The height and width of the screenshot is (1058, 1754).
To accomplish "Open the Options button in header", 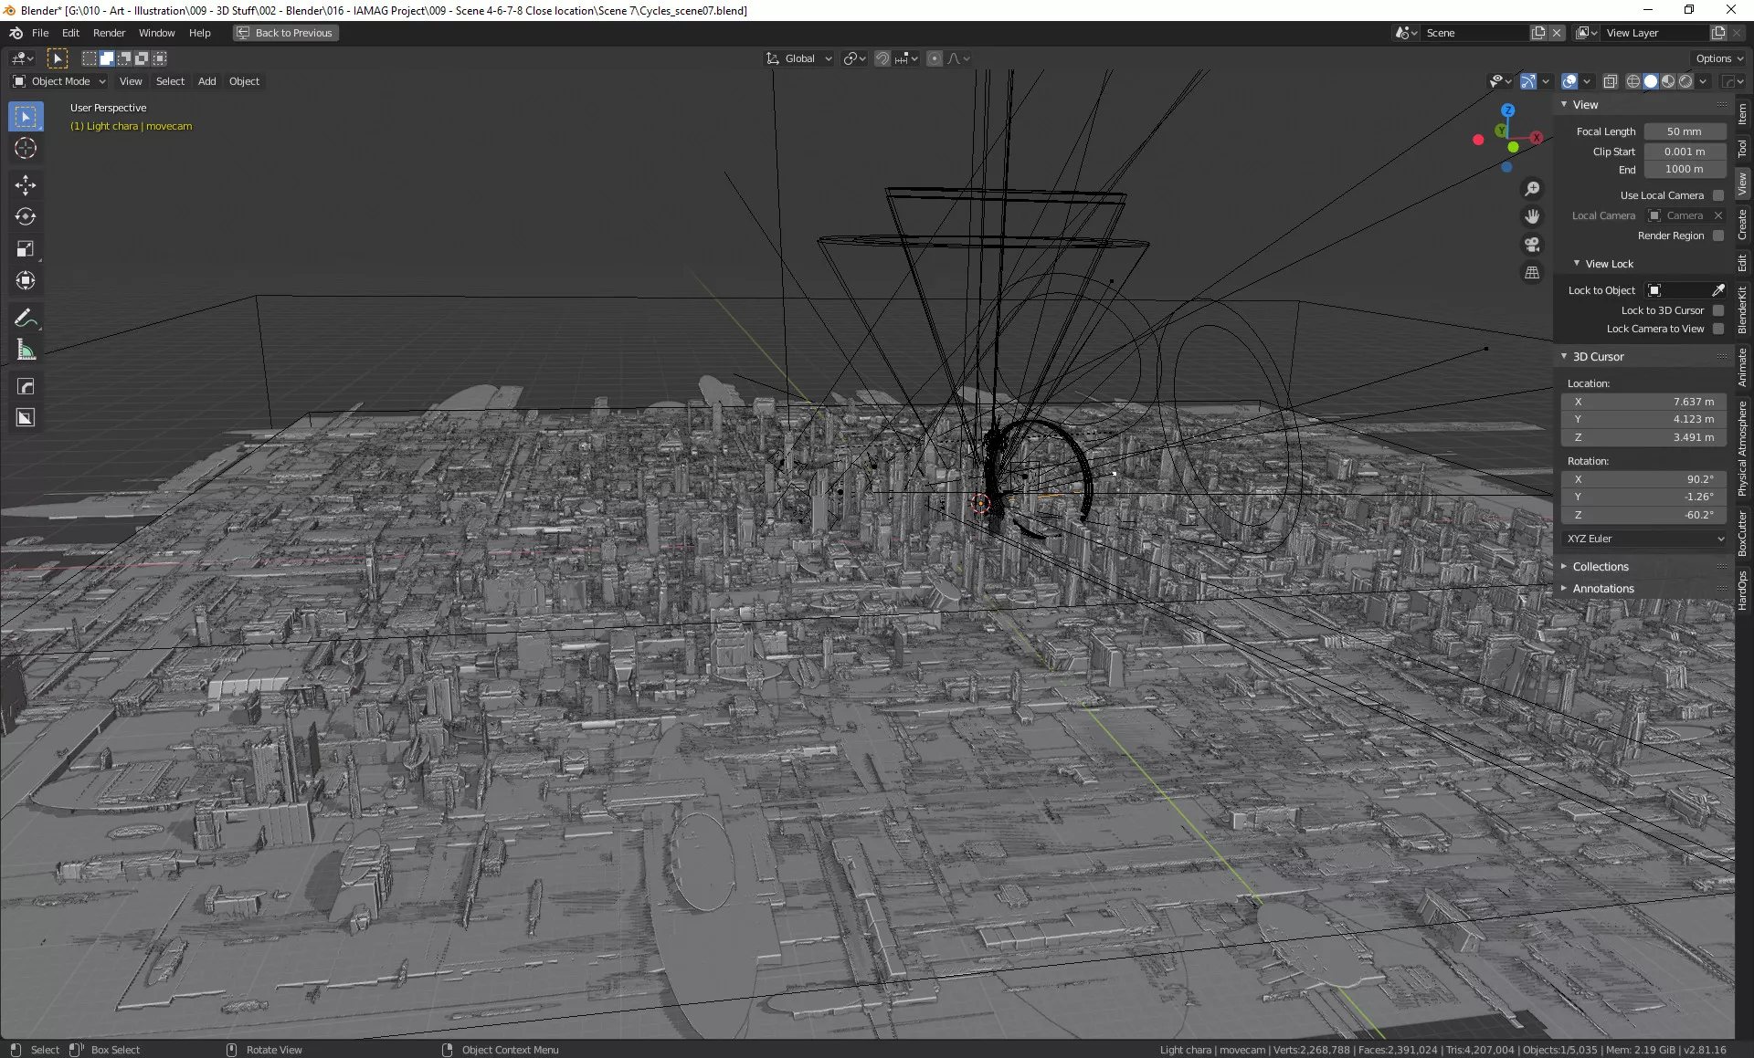I will [1718, 58].
